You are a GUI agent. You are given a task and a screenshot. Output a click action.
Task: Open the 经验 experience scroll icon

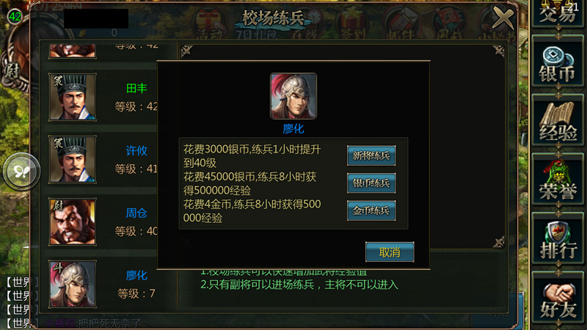pyautogui.click(x=558, y=122)
